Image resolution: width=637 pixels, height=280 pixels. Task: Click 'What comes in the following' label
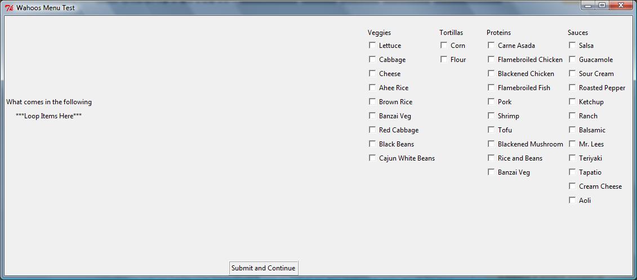coord(49,102)
